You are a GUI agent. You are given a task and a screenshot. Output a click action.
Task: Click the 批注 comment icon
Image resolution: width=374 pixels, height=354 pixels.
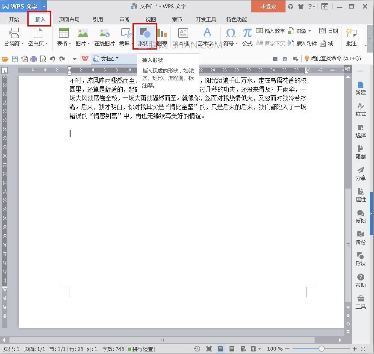pyautogui.click(x=351, y=36)
